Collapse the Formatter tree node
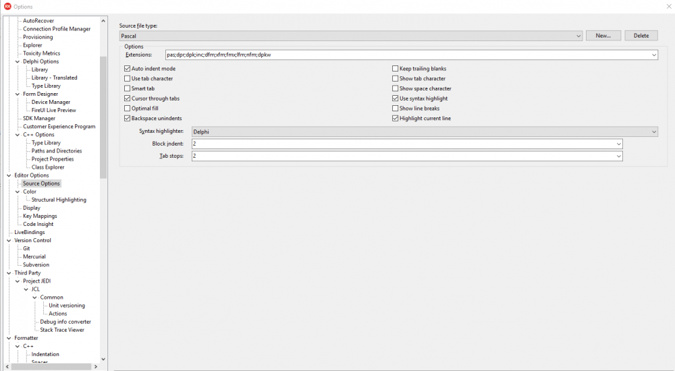This screenshot has width=675, height=371. (x=9, y=339)
